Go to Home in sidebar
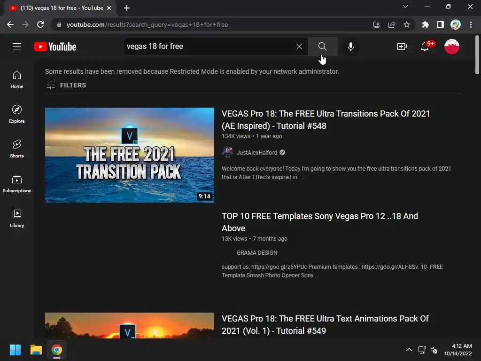 tap(17, 79)
